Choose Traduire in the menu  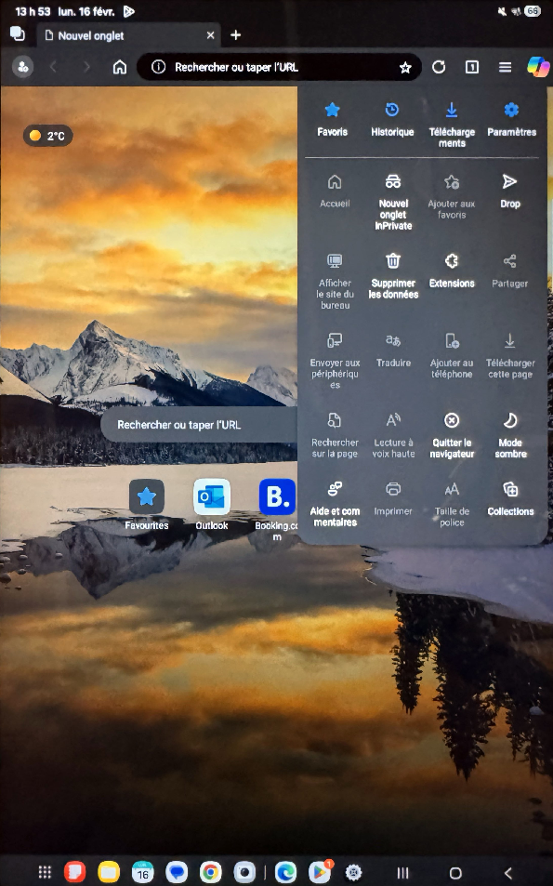pos(393,350)
